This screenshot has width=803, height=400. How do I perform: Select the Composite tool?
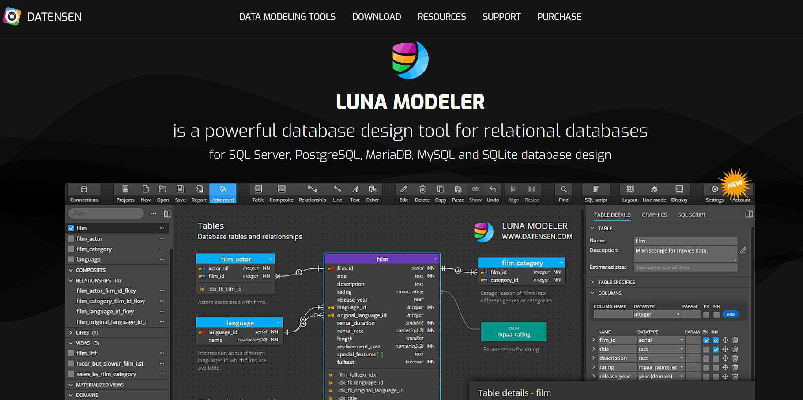(x=281, y=193)
